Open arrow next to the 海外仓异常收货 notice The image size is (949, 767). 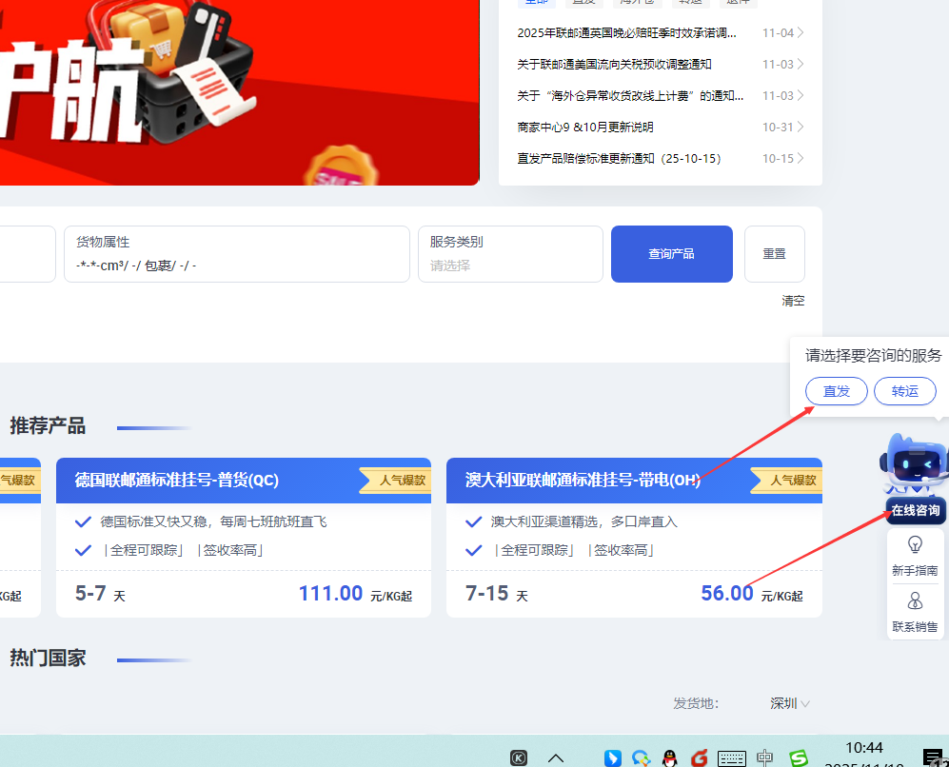point(801,95)
